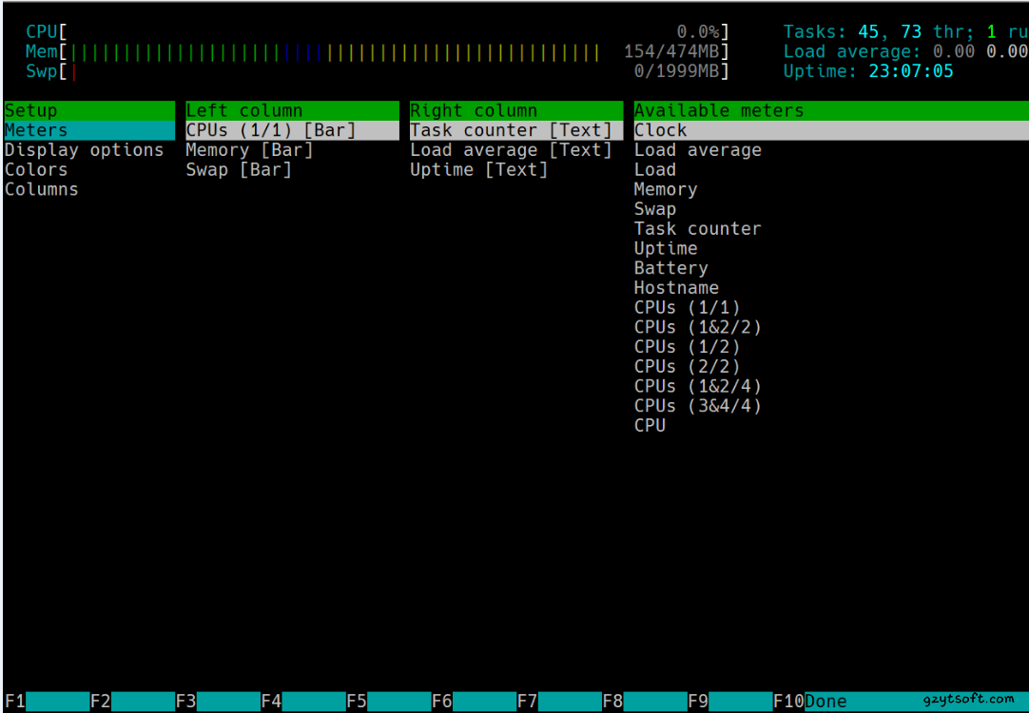Image resolution: width=1029 pixels, height=713 pixels.
Task: Select Memory [Bar] in Left column
Action: pos(249,150)
